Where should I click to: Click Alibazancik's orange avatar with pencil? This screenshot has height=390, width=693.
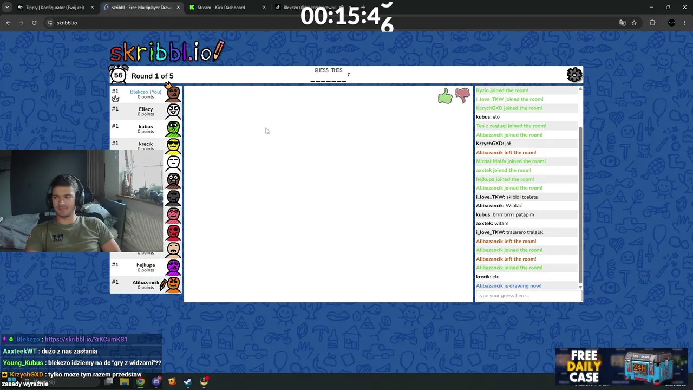pyautogui.click(x=172, y=284)
